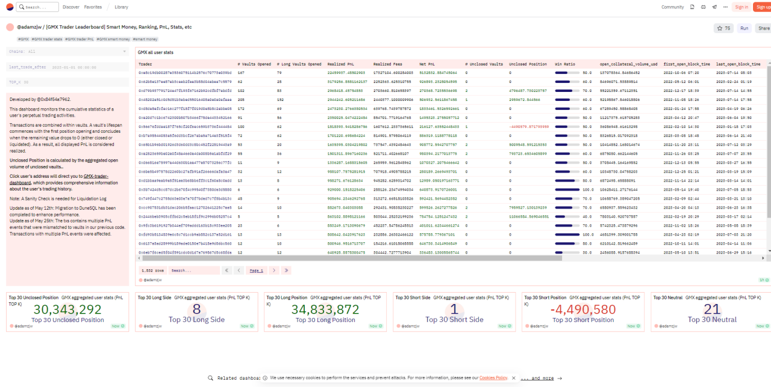Open the docs page icon
The height and width of the screenshot is (387, 771).
point(692,7)
